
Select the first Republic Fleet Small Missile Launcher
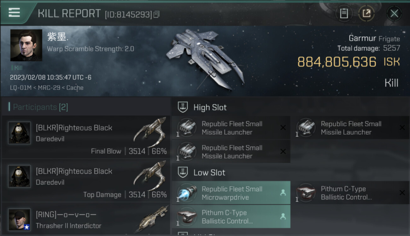pos(231,128)
